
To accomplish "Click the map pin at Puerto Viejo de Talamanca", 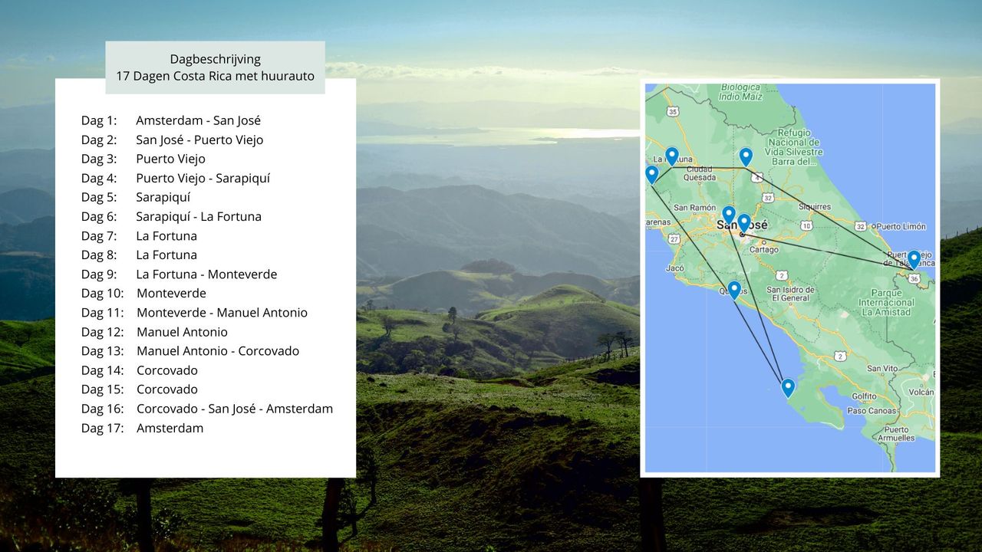I will tap(914, 259).
